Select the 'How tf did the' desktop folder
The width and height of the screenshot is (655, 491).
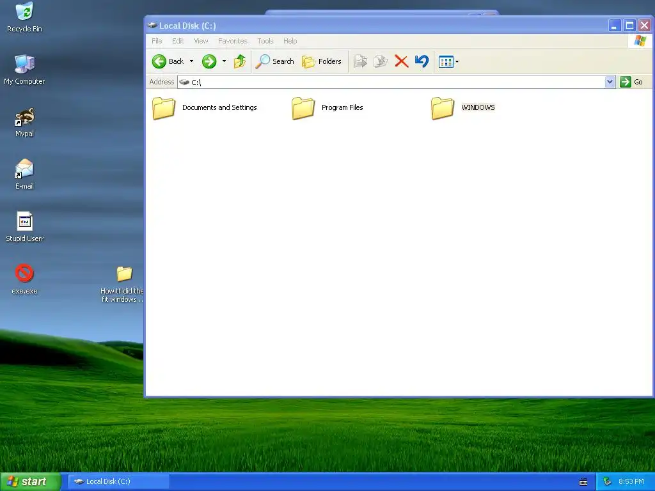(x=123, y=284)
